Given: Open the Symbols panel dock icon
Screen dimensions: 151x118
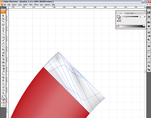Looking at the screenshot, I should point(149,26).
